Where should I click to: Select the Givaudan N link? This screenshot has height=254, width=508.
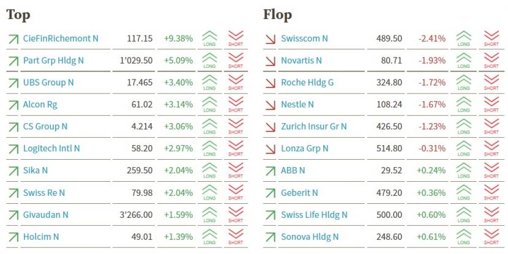coord(46,215)
